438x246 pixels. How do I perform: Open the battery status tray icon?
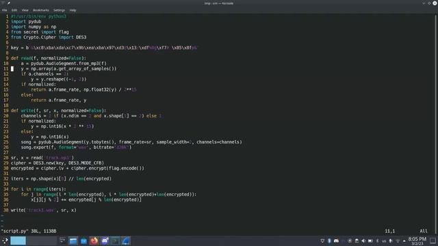(x=370, y=241)
